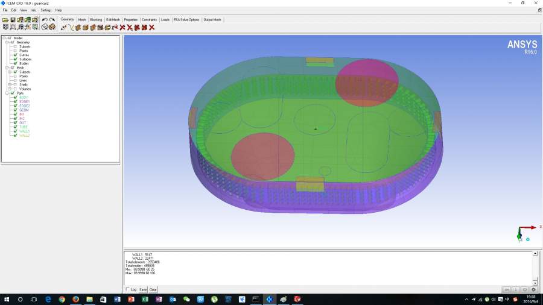Select the Create/Modify Surface tool
Viewport: 543px width, 305px height.
tap(78, 27)
